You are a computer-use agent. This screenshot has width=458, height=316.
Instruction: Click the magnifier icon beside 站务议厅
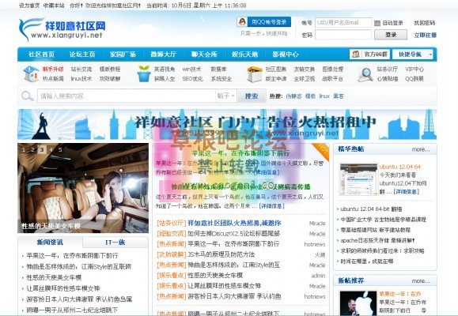point(365,74)
